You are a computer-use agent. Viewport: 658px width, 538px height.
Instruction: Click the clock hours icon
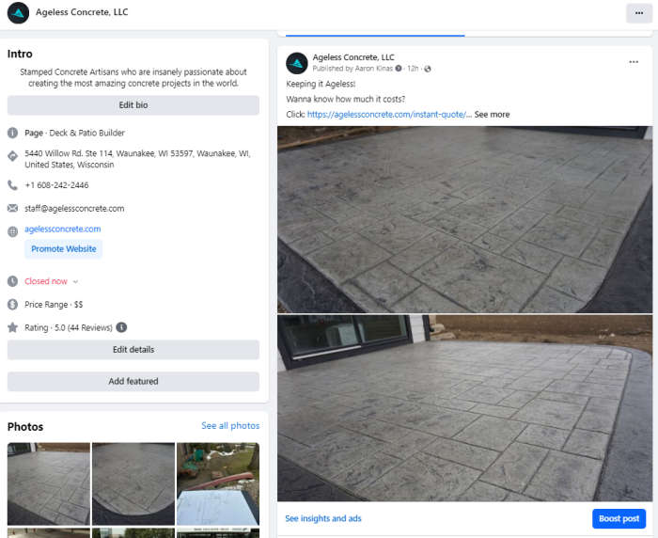pyautogui.click(x=12, y=281)
